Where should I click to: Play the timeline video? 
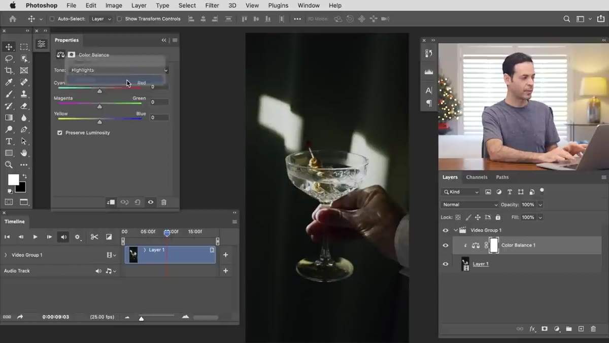pos(35,236)
